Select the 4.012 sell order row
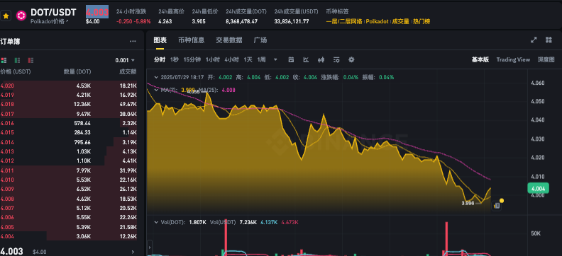This screenshot has width=562, height=256. [68, 161]
